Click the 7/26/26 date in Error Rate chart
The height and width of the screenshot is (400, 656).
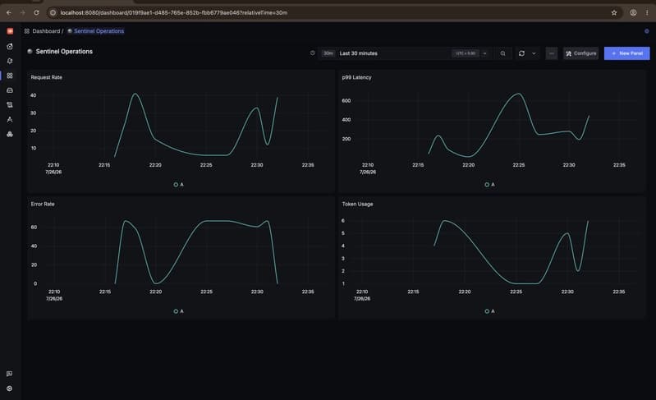[54, 299]
